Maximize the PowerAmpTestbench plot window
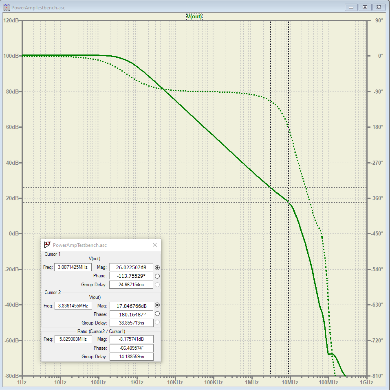The width and height of the screenshot is (390, 390). coord(365,7)
